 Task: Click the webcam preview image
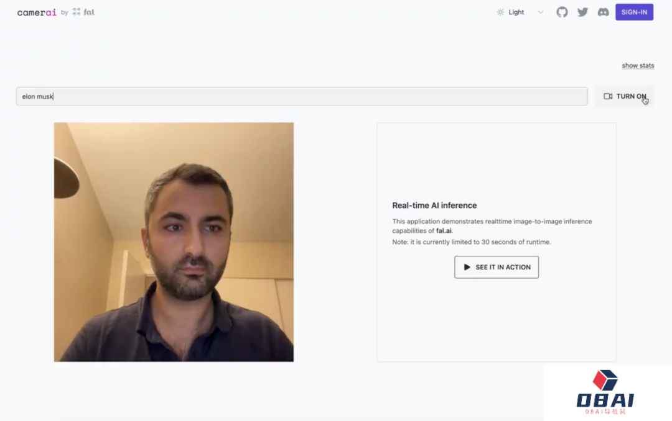click(174, 242)
